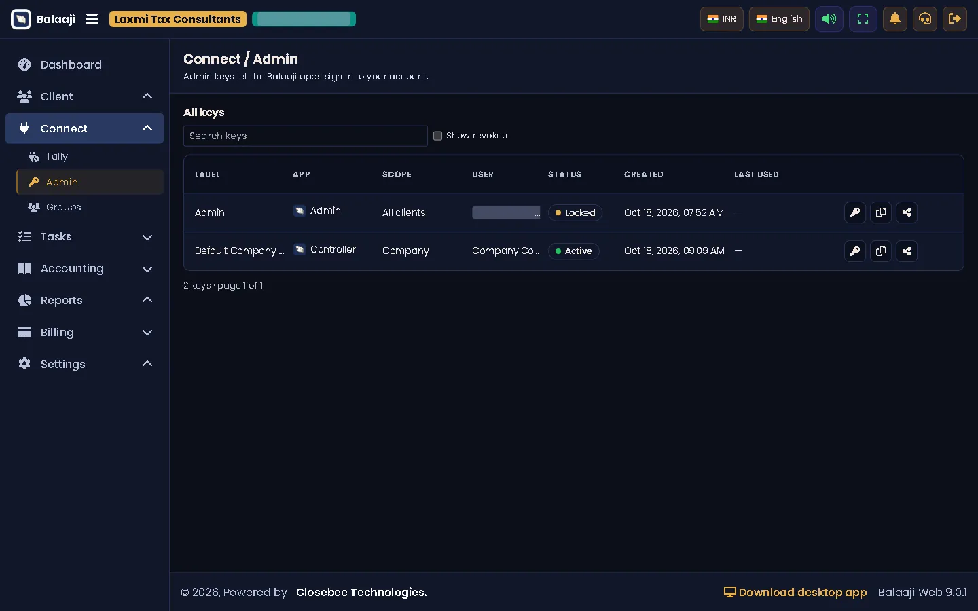Toggle the Settings menu chevron
Viewport: 978px width, 611px height.
pos(147,364)
